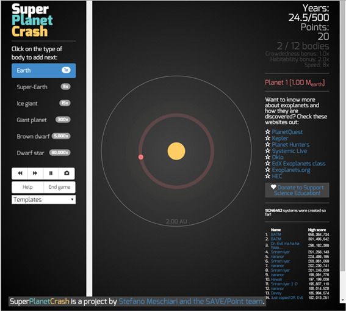Image resolution: width=346 pixels, height=311 pixels.
Task: Click scrollbar down arrow
Action: (x=343, y=300)
